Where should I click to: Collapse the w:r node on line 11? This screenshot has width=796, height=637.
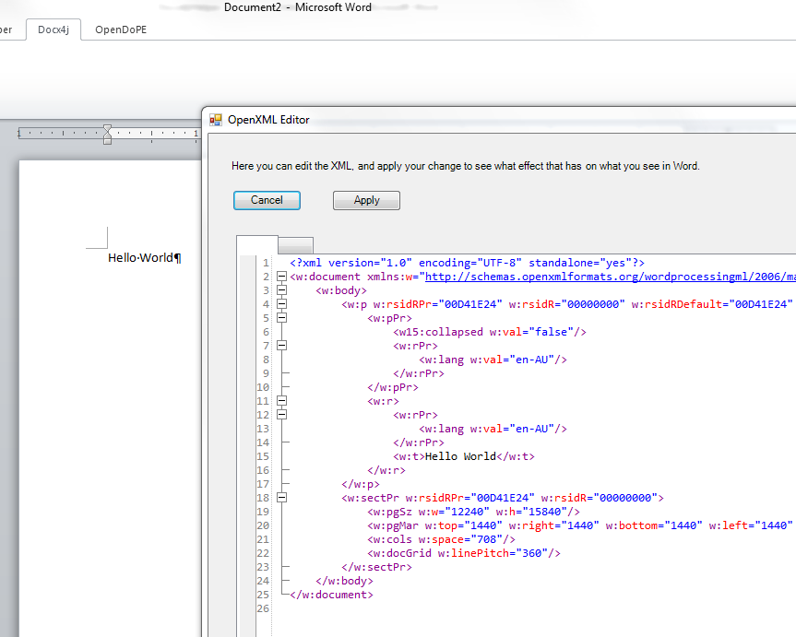[281, 401]
